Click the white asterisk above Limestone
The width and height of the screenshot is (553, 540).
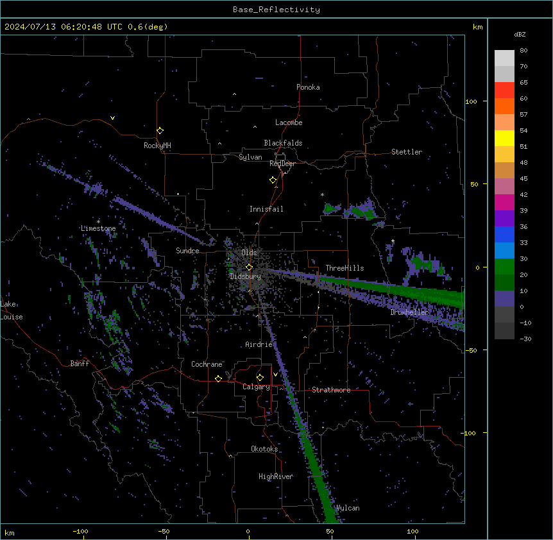(x=98, y=221)
